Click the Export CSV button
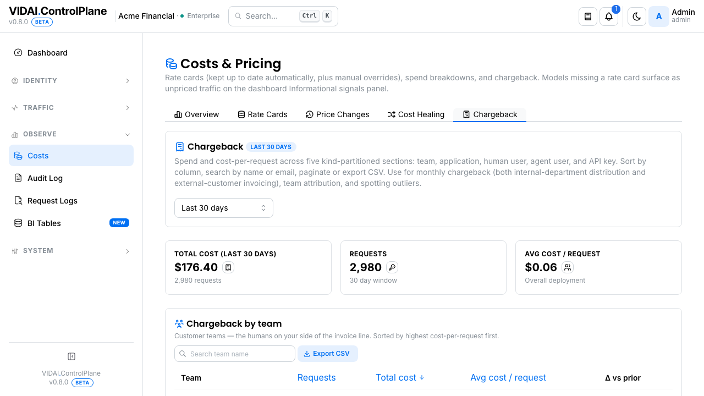 pyautogui.click(x=328, y=354)
